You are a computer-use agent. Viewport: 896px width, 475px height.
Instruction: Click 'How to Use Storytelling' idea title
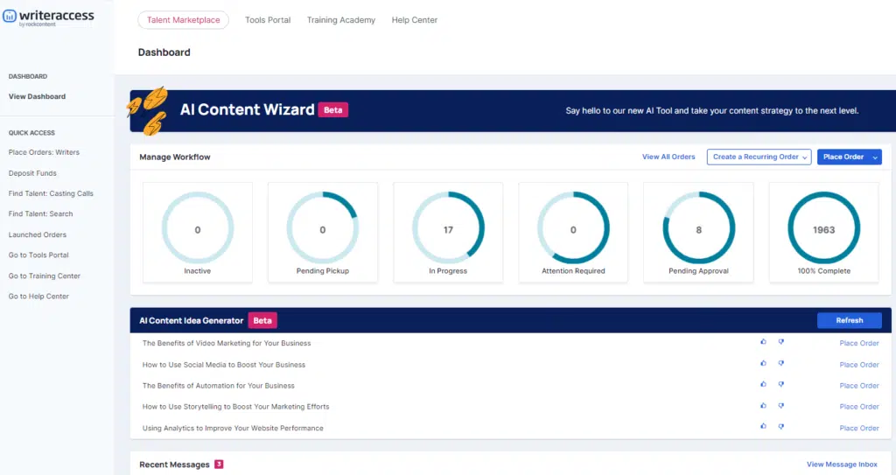coord(235,407)
